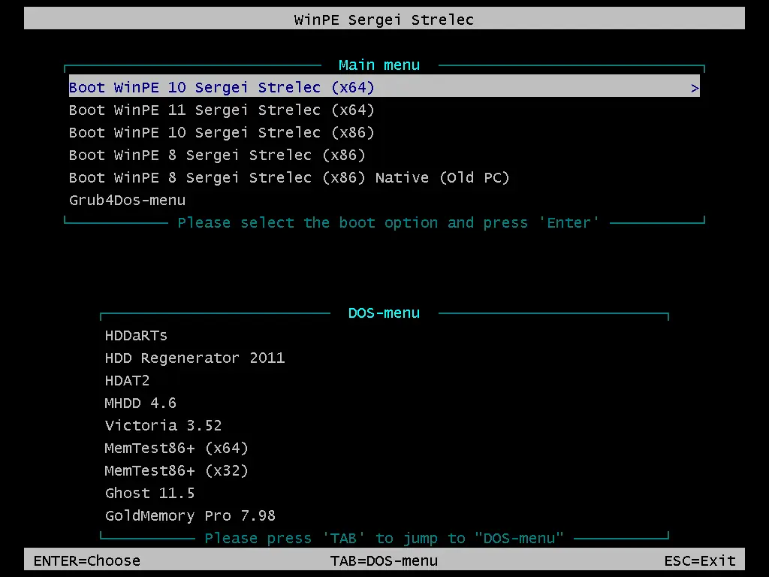Viewport: 769px width, 577px height.
Task: Run GoldMemory Pro 7.98
Action: pyautogui.click(x=190, y=515)
